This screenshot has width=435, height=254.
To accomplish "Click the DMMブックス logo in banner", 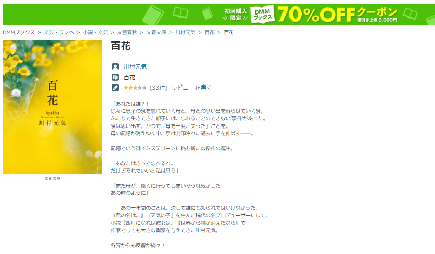I will click(x=262, y=15).
